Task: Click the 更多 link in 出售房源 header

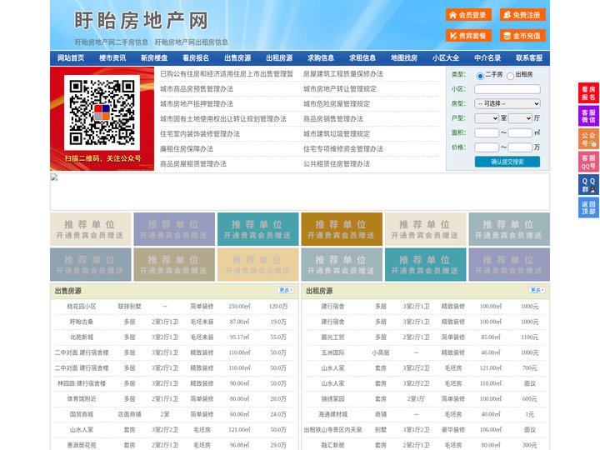Action: (x=286, y=291)
